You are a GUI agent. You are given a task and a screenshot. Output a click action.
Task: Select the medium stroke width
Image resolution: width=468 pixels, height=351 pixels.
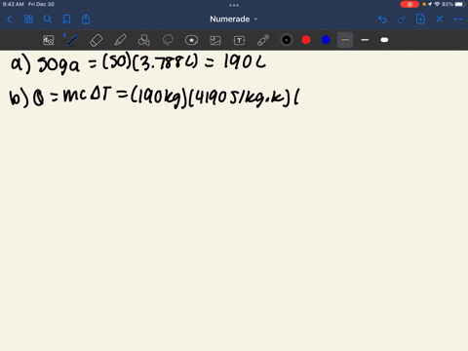pyautogui.click(x=365, y=40)
